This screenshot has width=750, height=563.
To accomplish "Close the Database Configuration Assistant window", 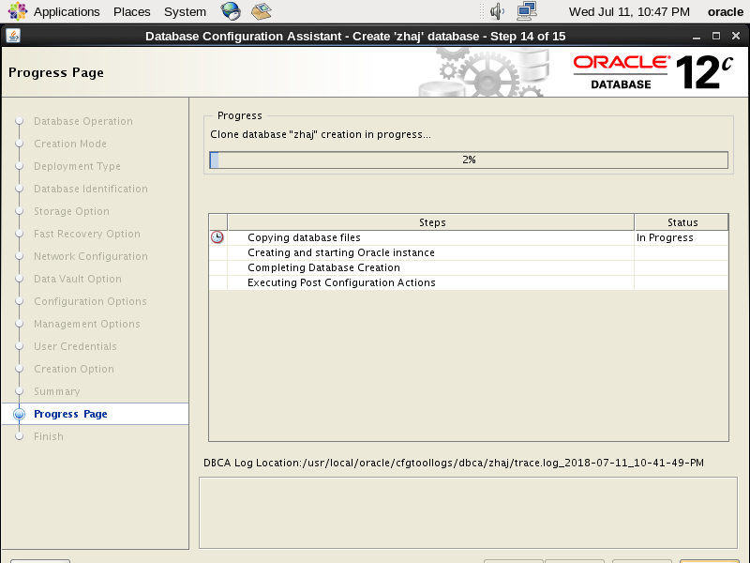I will [736, 36].
